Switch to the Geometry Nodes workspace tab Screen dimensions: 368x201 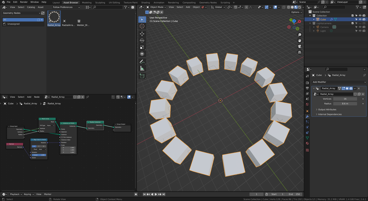[208, 3]
